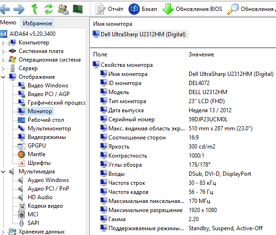
Task: Open the Аудио PCI / PnP page
Action: click(48, 189)
